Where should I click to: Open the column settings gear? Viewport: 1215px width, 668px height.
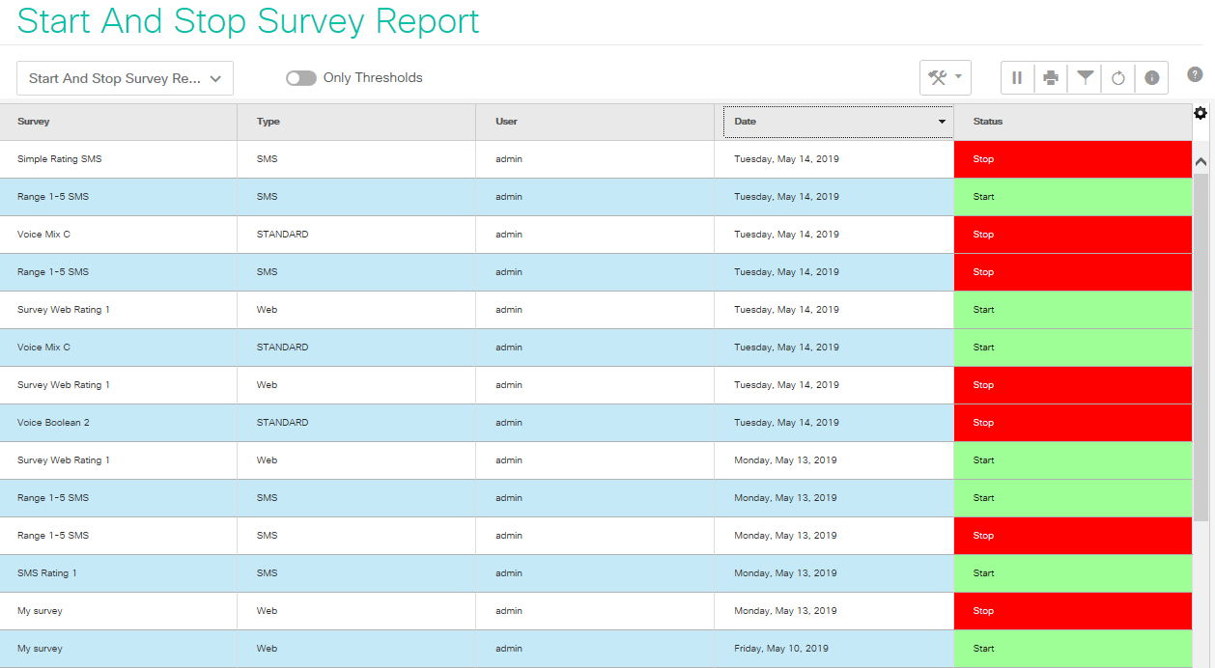(x=1201, y=113)
